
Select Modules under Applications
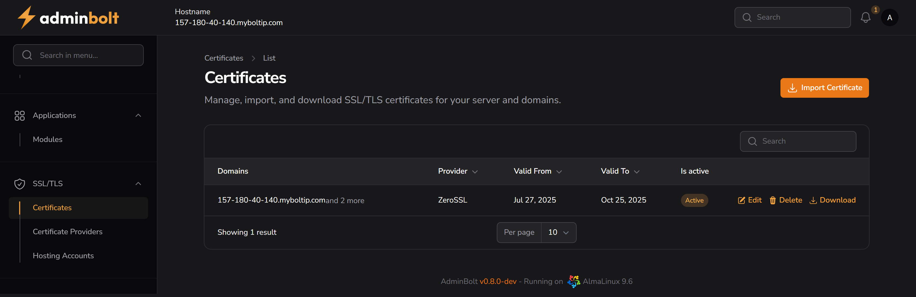click(48, 139)
